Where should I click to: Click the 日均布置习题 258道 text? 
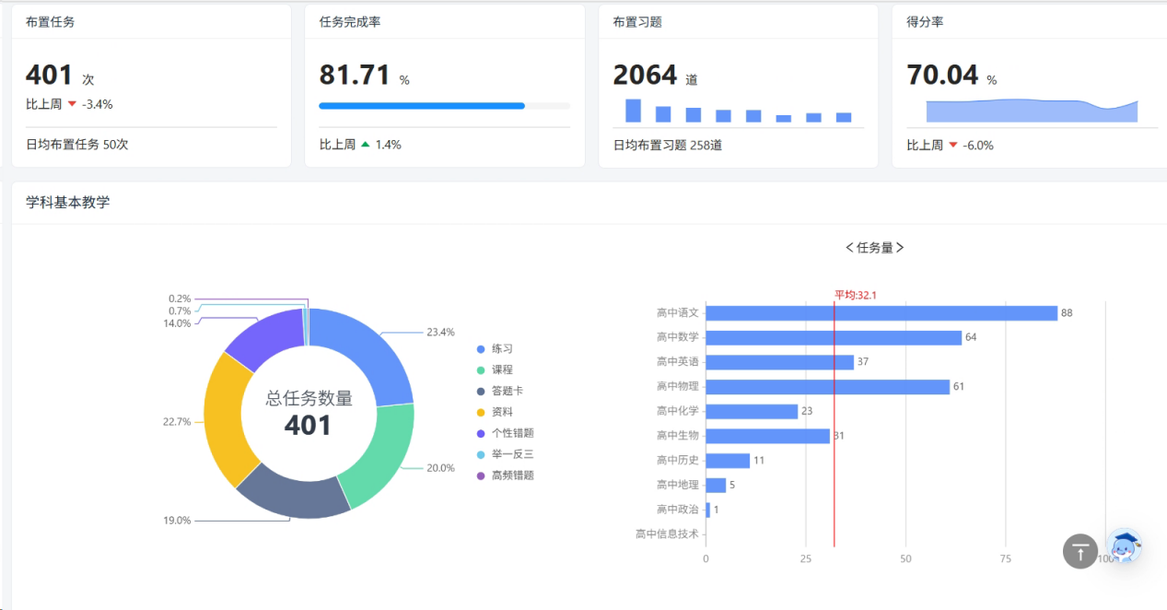668,145
